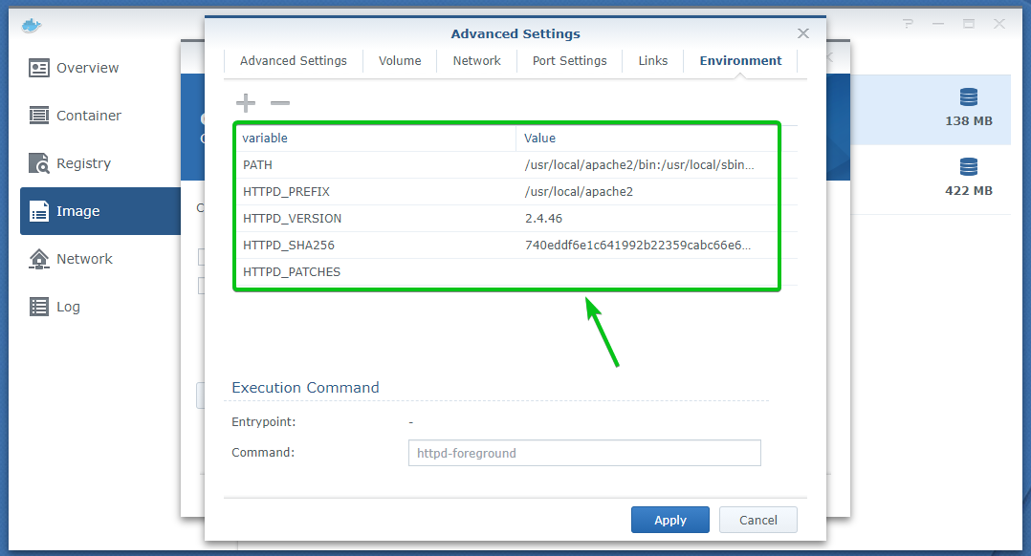Click the Command input field
Screen dimensions: 1031x556
583,453
